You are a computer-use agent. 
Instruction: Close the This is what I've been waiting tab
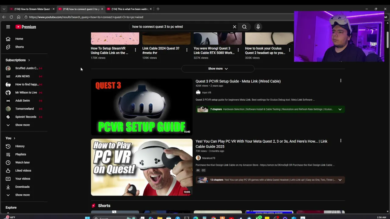tap(151, 9)
